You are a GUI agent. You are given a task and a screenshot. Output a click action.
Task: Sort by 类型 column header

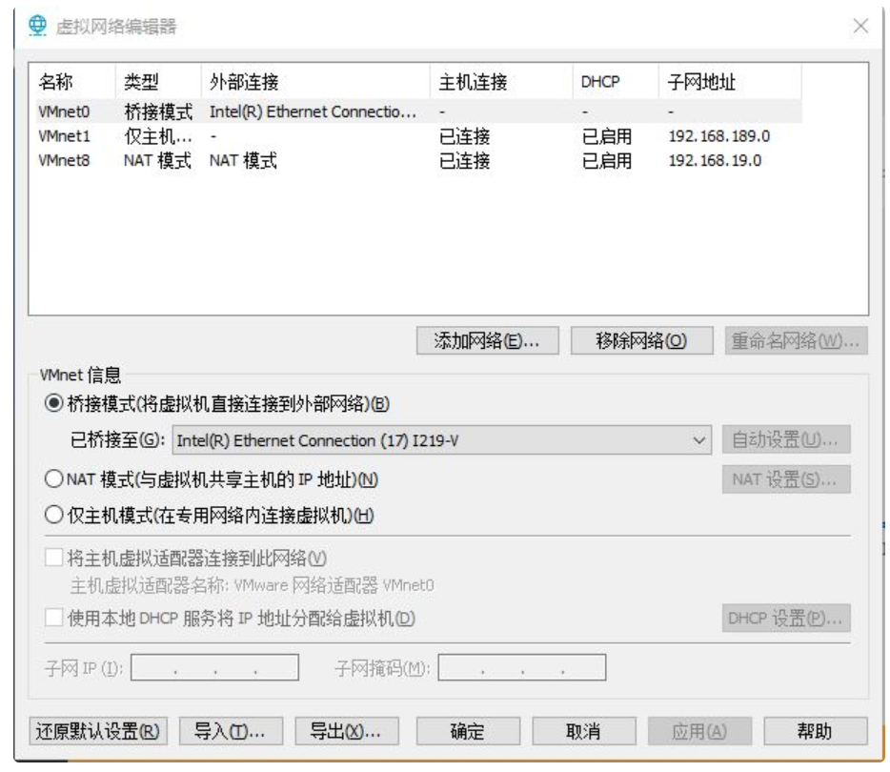158,82
